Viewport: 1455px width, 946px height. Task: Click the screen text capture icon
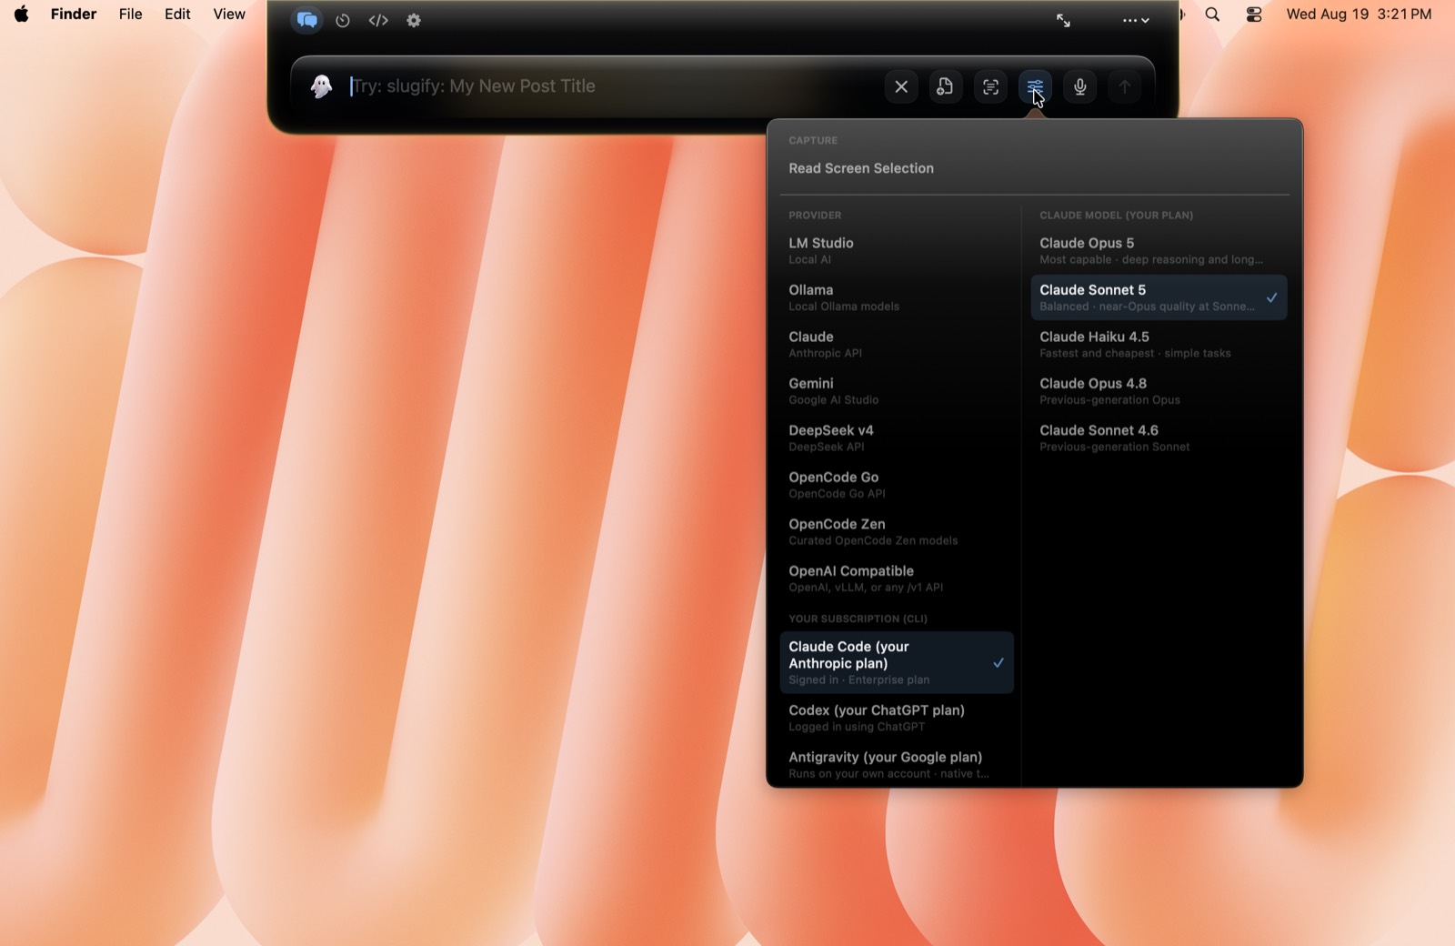coord(990,86)
